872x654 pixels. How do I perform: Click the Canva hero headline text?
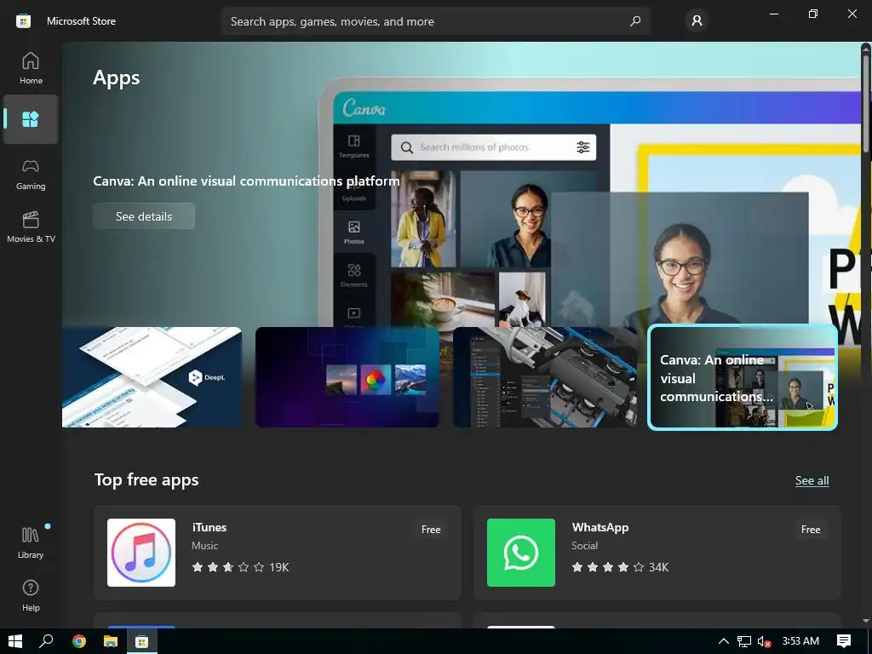tap(246, 181)
